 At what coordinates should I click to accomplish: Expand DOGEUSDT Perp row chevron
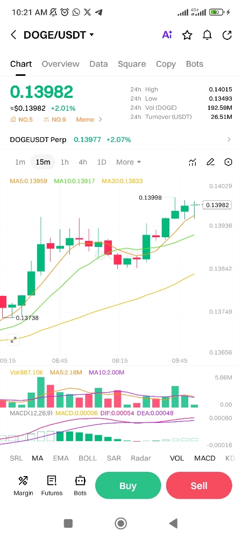229,139
